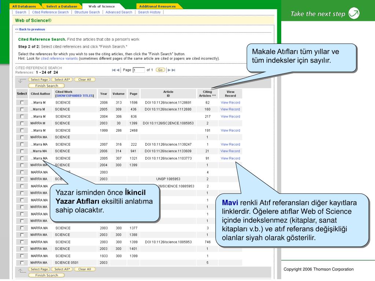Click the Citing Articles column header
Image resolution: width=375 pixels, height=281 pixels.
tap(207, 94)
